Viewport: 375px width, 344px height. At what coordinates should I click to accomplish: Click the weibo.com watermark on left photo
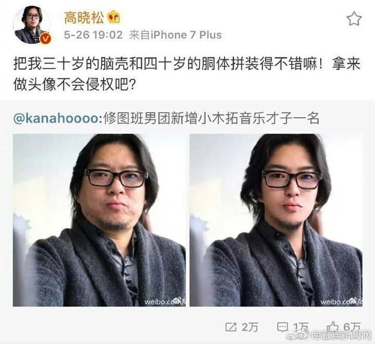165,301
